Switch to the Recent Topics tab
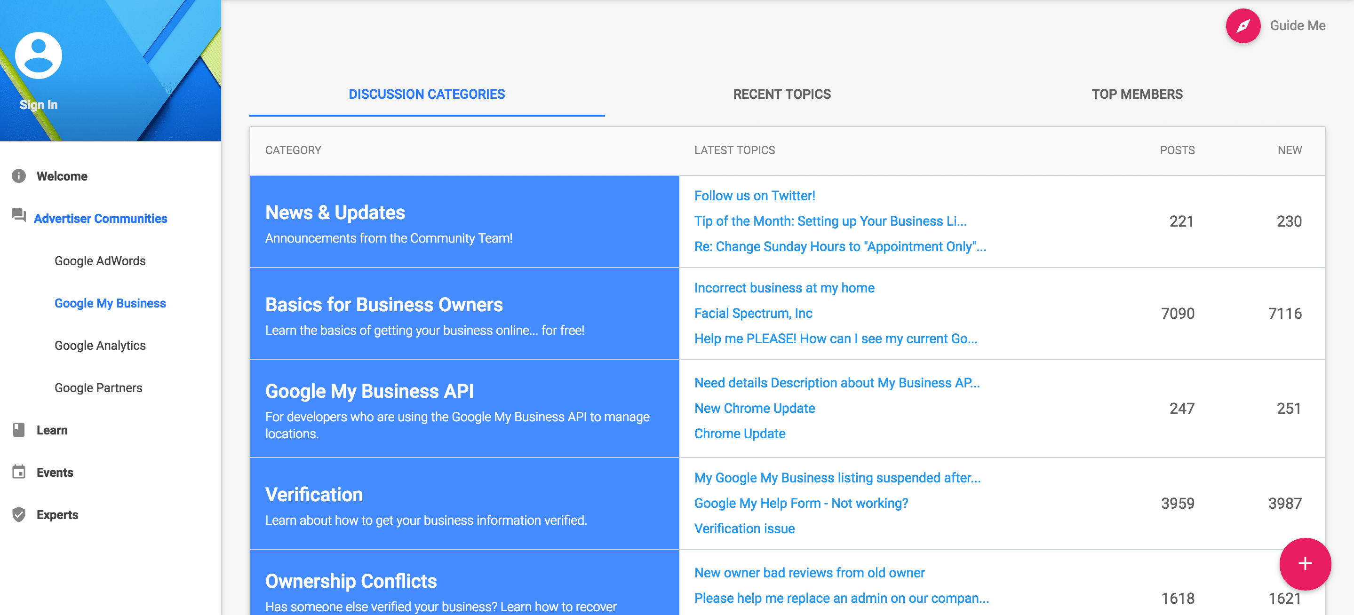The width and height of the screenshot is (1354, 615). point(781,94)
